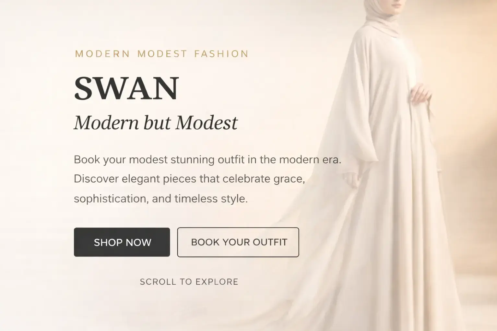Viewport: 497px width, 331px height.
Task: Click the 'sophistication, and timeless style' line
Action: [x=161, y=198]
